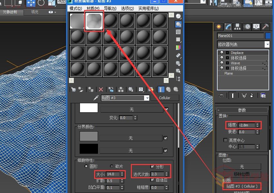Toggle the Backlight icon
This screenshot has height=193, width=274.
[x=178, y=24]
